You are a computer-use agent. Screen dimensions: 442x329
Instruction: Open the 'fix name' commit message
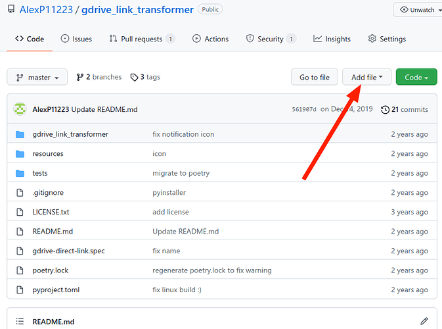(166, 251)
